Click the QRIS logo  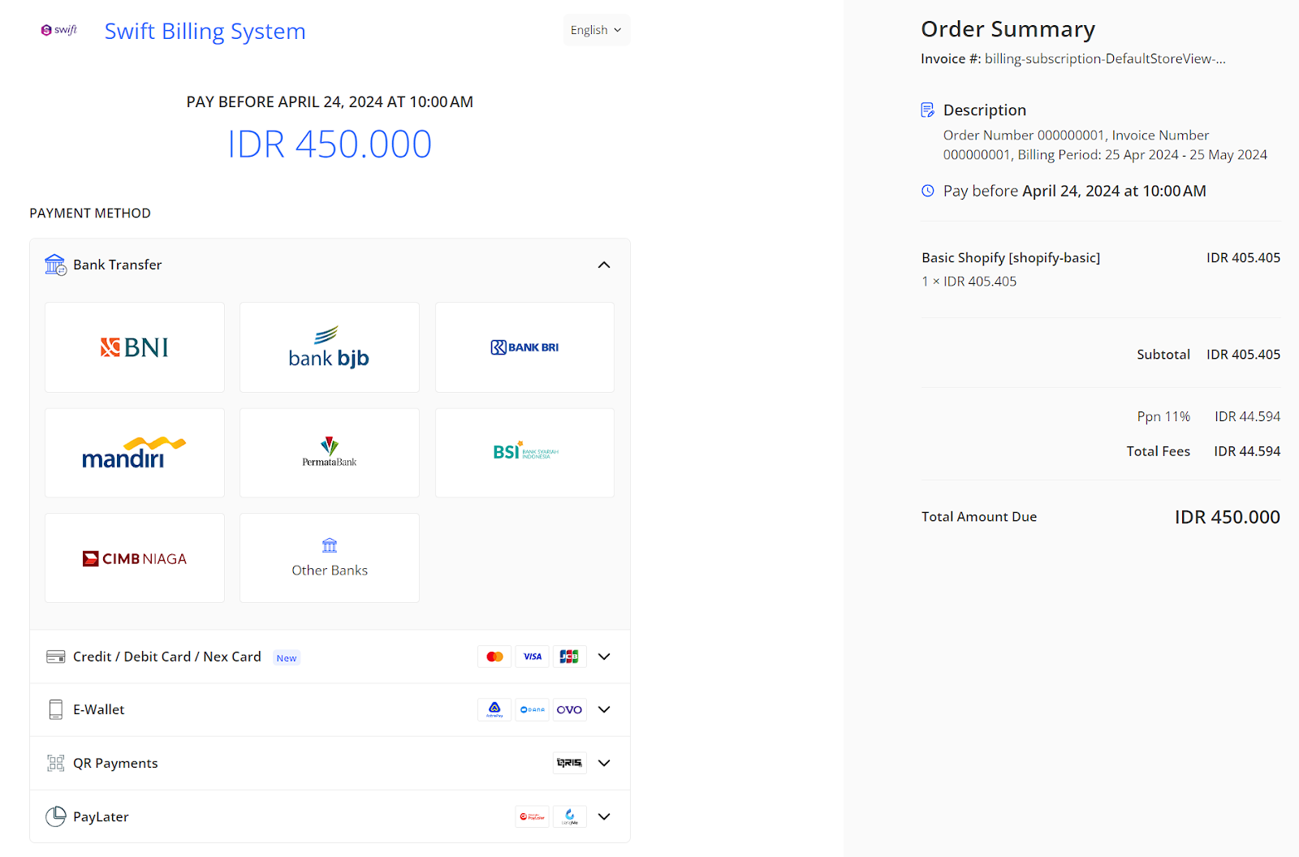coord(570,763)
